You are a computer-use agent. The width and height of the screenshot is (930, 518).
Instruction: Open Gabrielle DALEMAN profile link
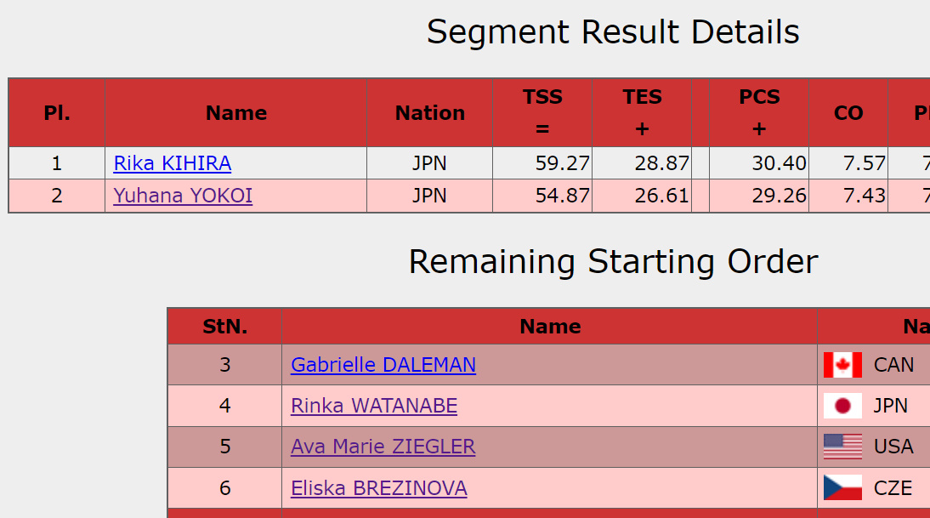[x=383, y=365]
